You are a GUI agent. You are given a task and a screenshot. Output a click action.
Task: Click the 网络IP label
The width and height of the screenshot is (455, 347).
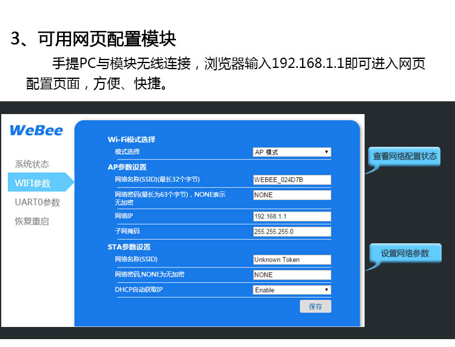(124, 216)
